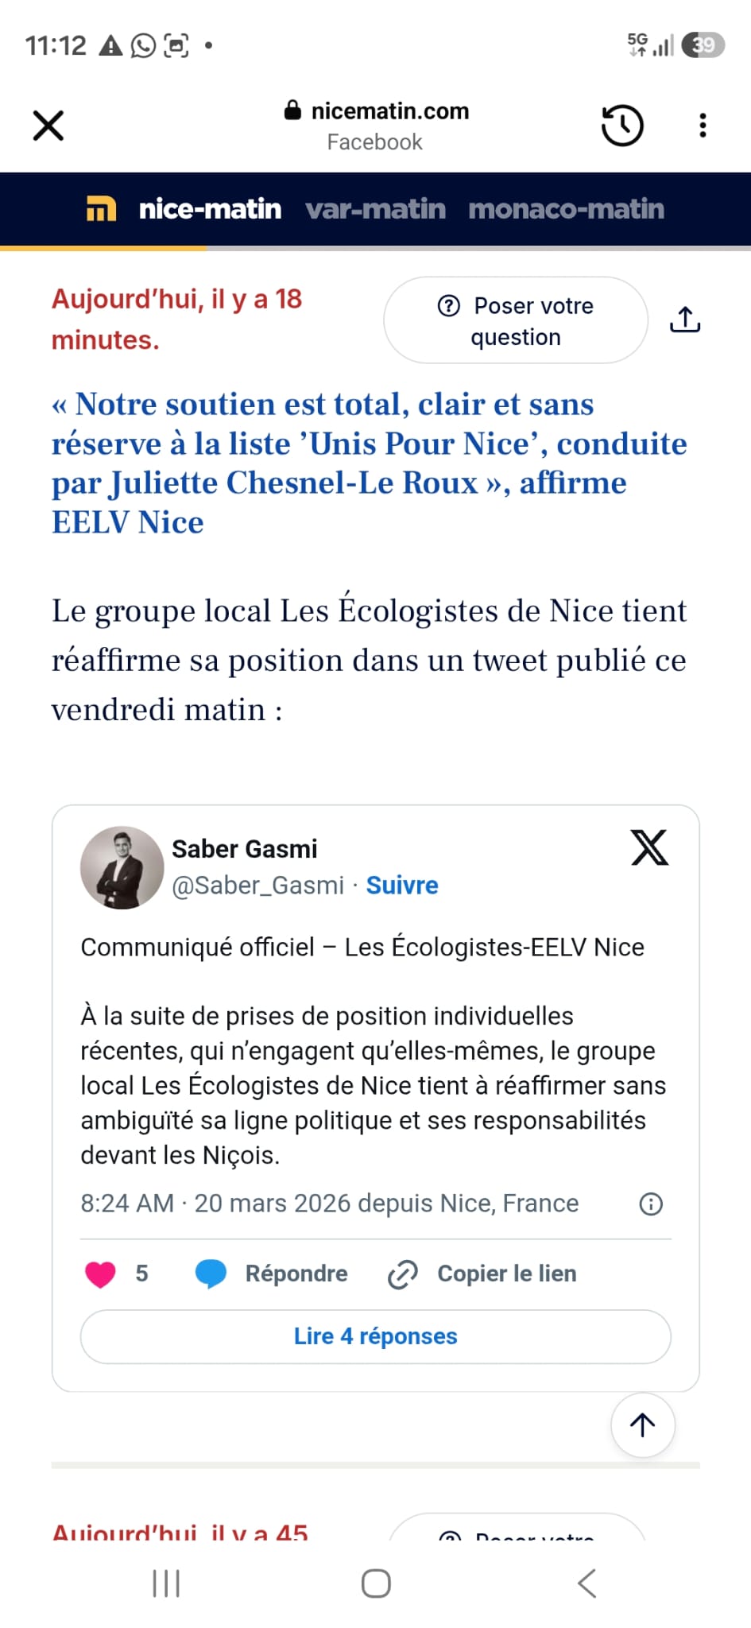Open the X logo in tweet
Image resolution: width=751 pixels, height=1628 pixels.
[x=649, y=847]
